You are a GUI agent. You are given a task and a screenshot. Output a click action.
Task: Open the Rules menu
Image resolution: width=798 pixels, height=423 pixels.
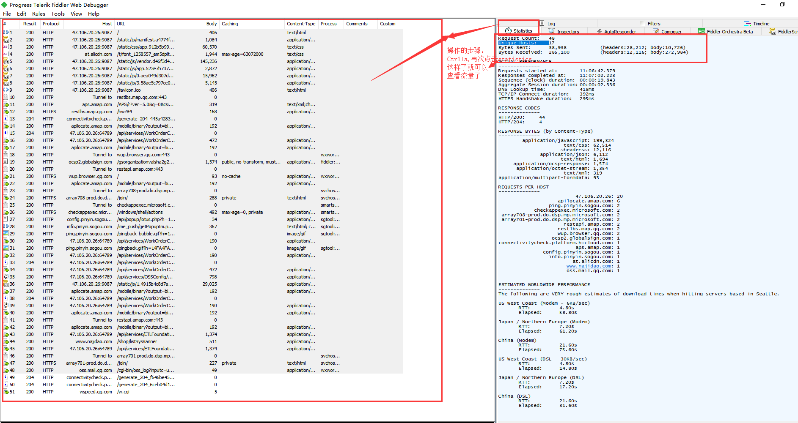pyautogui.click(x=39, y=14)
